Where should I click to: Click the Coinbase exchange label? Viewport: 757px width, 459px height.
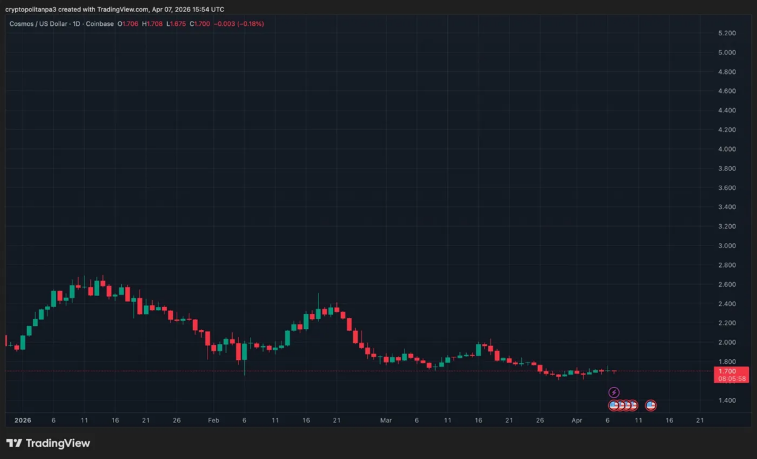pyautogui.click(x=99, y=23)
